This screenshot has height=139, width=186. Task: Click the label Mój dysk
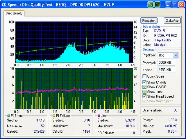coord(160,45)
